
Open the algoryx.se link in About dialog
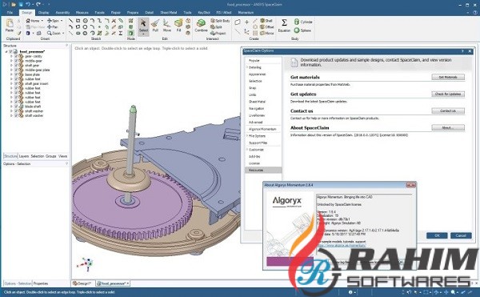point(342,245)
